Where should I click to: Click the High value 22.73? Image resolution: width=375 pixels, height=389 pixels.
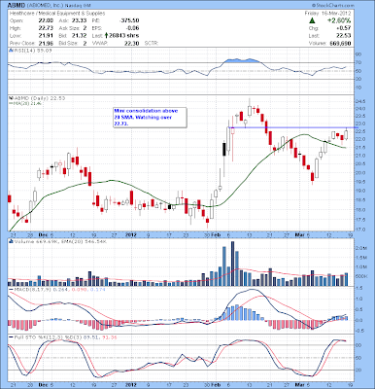point(47,28)
